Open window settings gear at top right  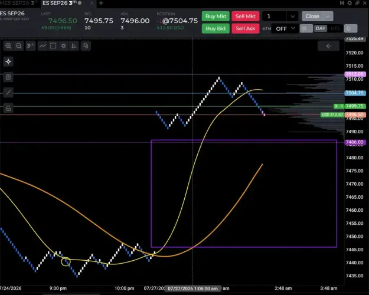tap(350, 3)
